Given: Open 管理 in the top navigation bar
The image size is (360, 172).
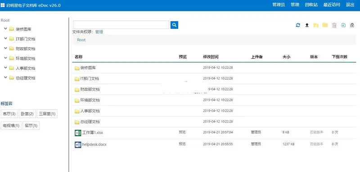Looking at the screenshot, I should 295,5.
